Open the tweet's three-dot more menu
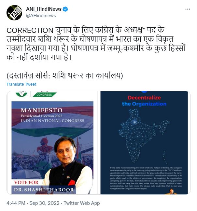 tap(188, 9)
